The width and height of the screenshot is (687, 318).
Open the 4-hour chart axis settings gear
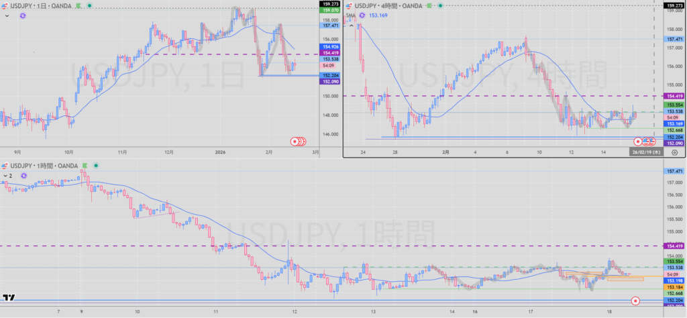pyautogui.click(x=673, y=152)
